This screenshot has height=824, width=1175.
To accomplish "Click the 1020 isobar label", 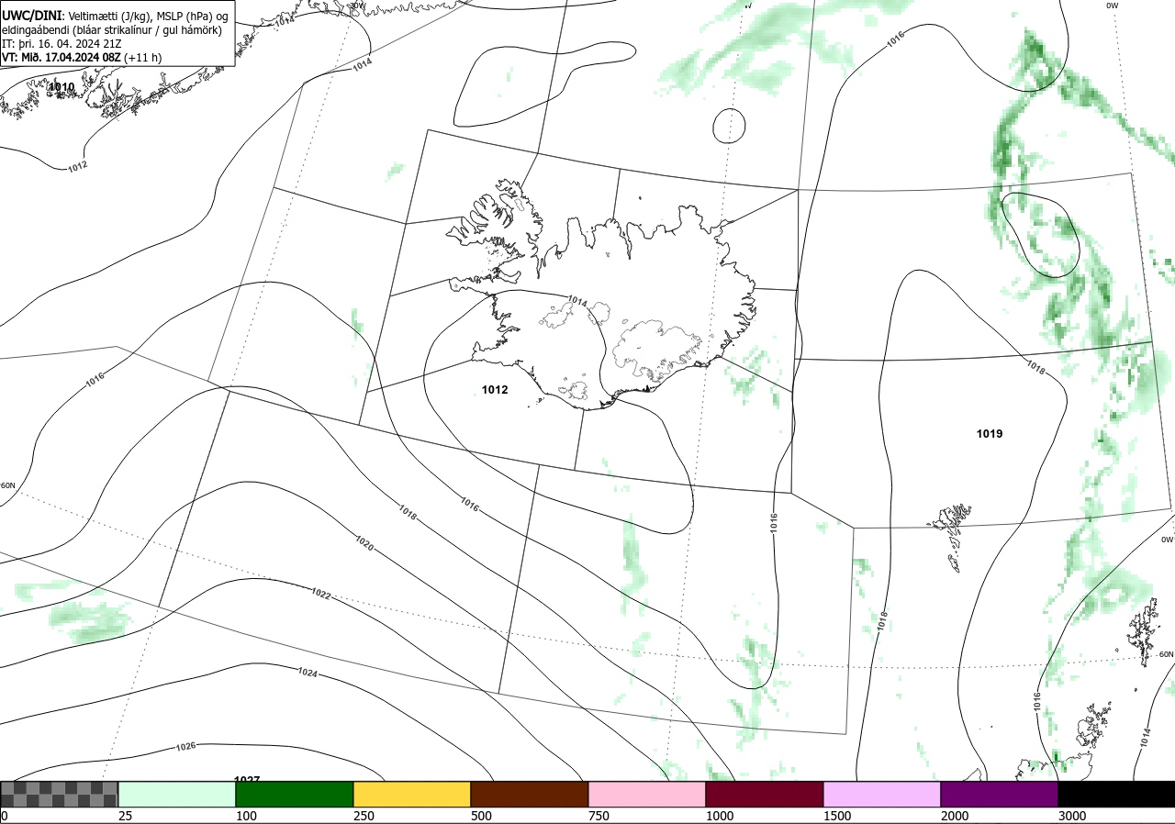I will (x=364, y=544).
